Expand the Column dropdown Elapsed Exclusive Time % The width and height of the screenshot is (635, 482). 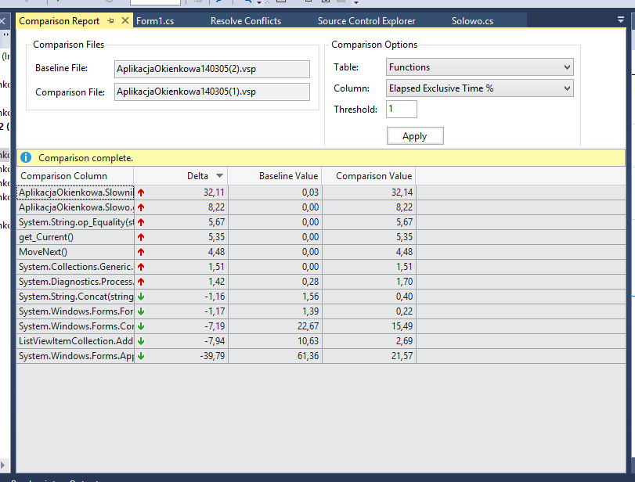(x=479, y=88)
